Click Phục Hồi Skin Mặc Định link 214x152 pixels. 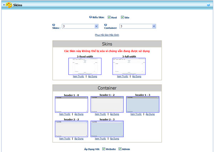(107, 35)
